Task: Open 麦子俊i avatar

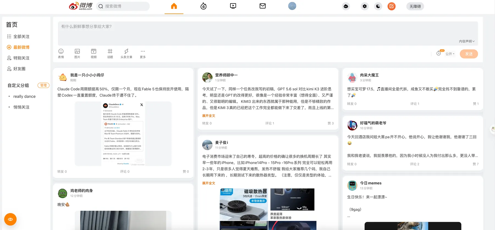Action: (x=207, y=145)
